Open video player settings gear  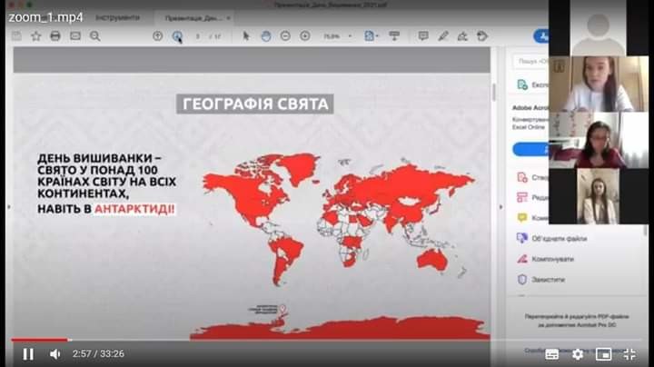click(x=578, y=354)
